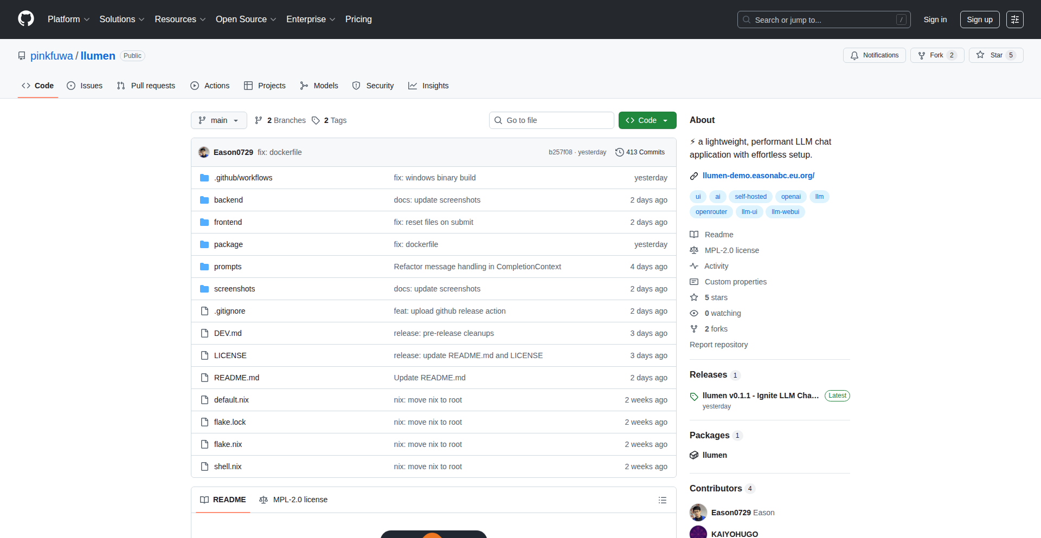Click the Go to file search field

coord(551,120)
